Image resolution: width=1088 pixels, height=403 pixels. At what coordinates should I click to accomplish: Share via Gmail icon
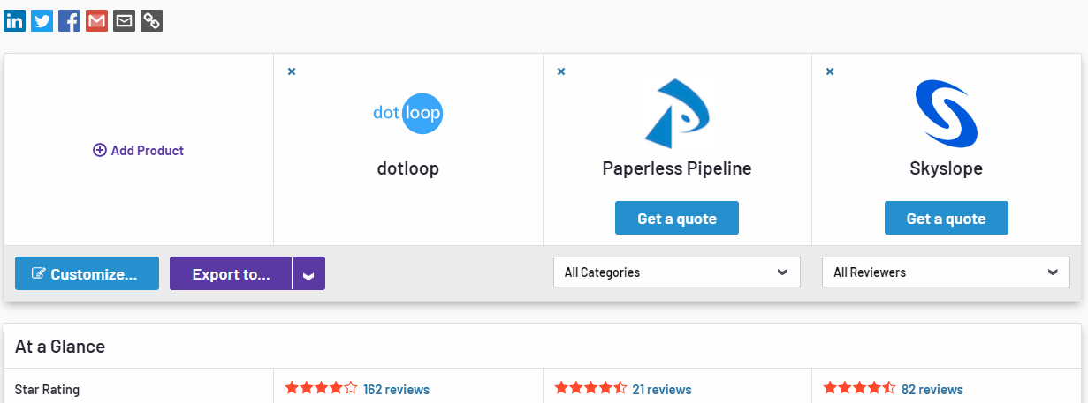pos(96,20)
